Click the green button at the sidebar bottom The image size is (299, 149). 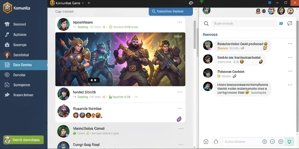coord(23,140)
